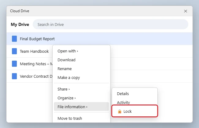Image resolution: width=199 pixels, height=128 pixels.
Task: Open the File information submenu
Action: (81, 107)
